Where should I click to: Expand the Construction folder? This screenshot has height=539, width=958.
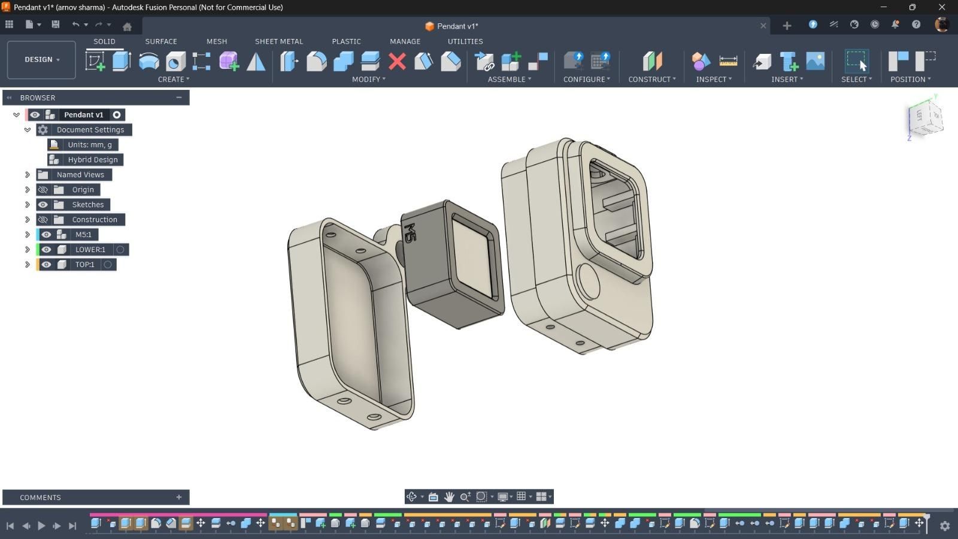point(28,220)
